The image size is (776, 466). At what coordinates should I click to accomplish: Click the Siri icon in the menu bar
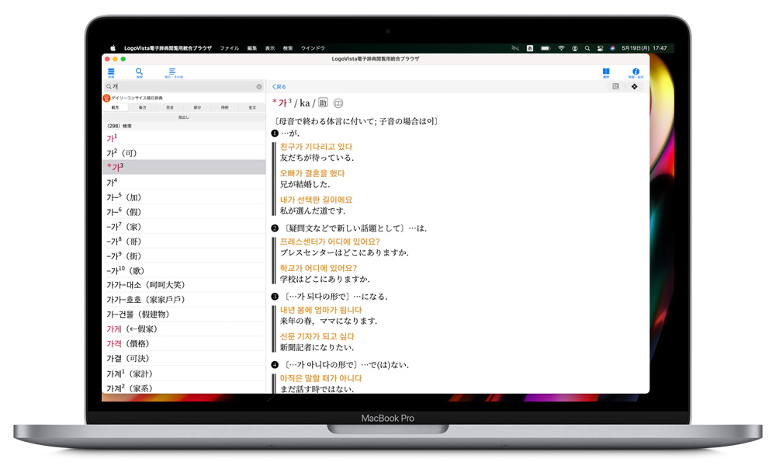(613, 48)
